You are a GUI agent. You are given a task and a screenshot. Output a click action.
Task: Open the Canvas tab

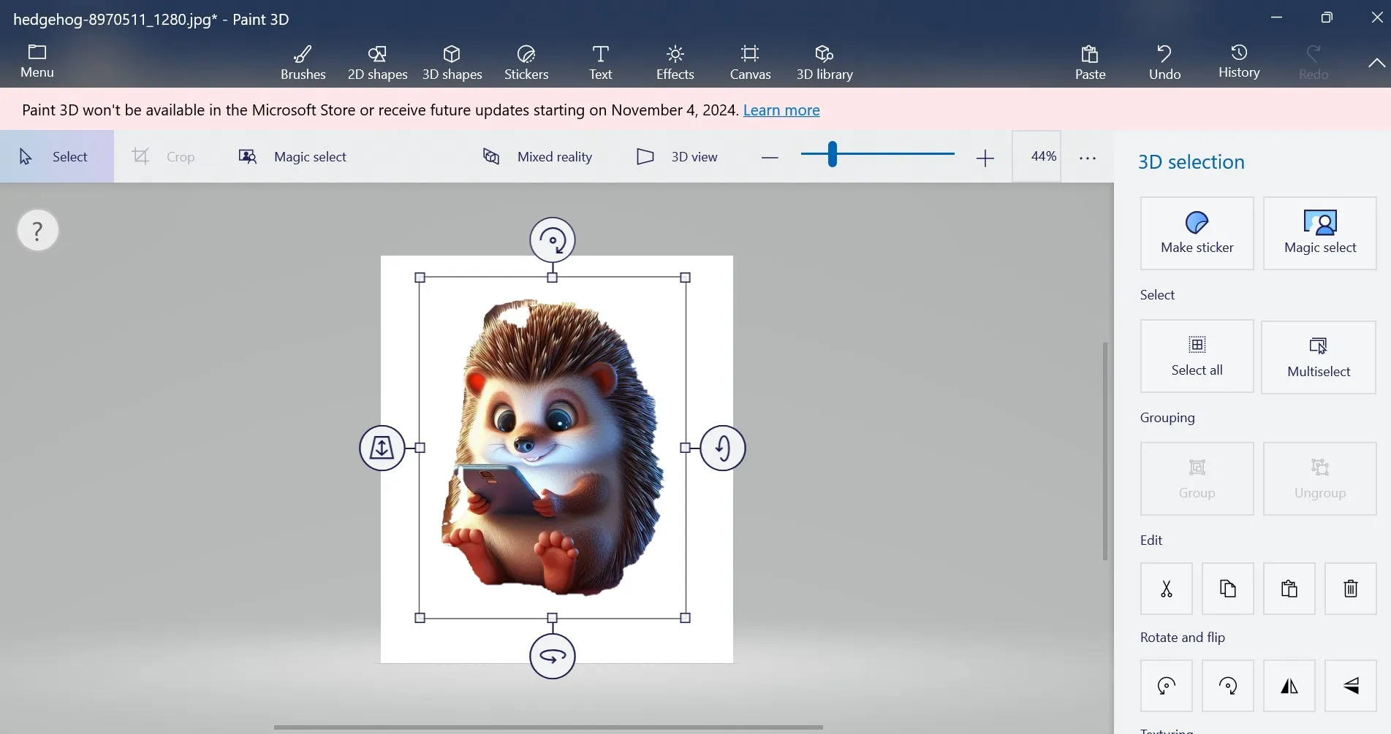[750, 62]
